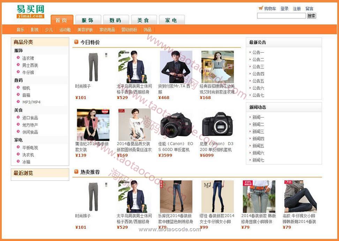The image size is (339, 241).
Task: Select 运动鞋 in the orange navigation bar
Action: [65, 30]
